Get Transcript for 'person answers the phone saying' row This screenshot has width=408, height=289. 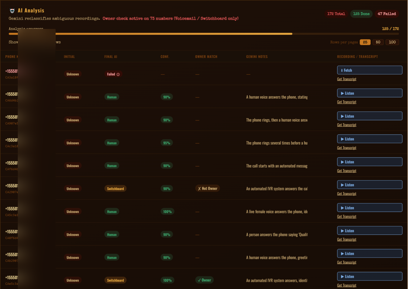point(346,240)
